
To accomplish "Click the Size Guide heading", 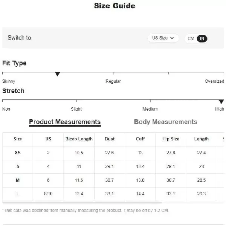I will point(115,6).
